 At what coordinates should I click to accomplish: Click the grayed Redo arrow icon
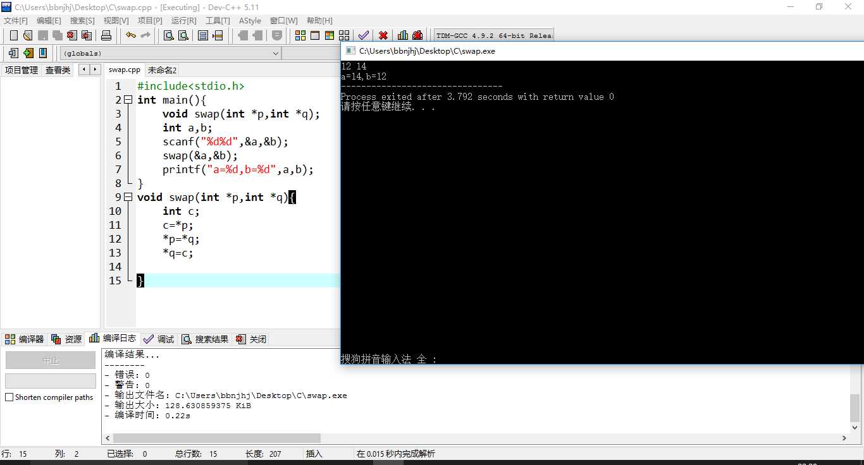pos(145,35)
